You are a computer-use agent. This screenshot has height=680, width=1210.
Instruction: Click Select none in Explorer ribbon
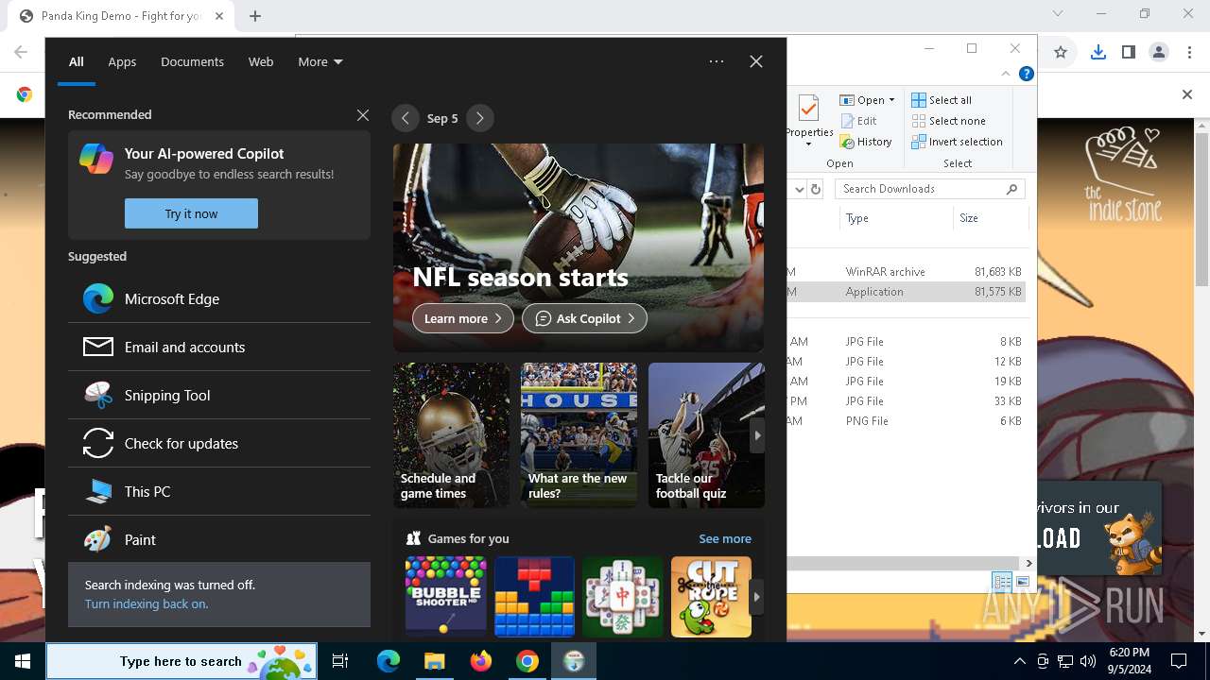click(948, 121)
